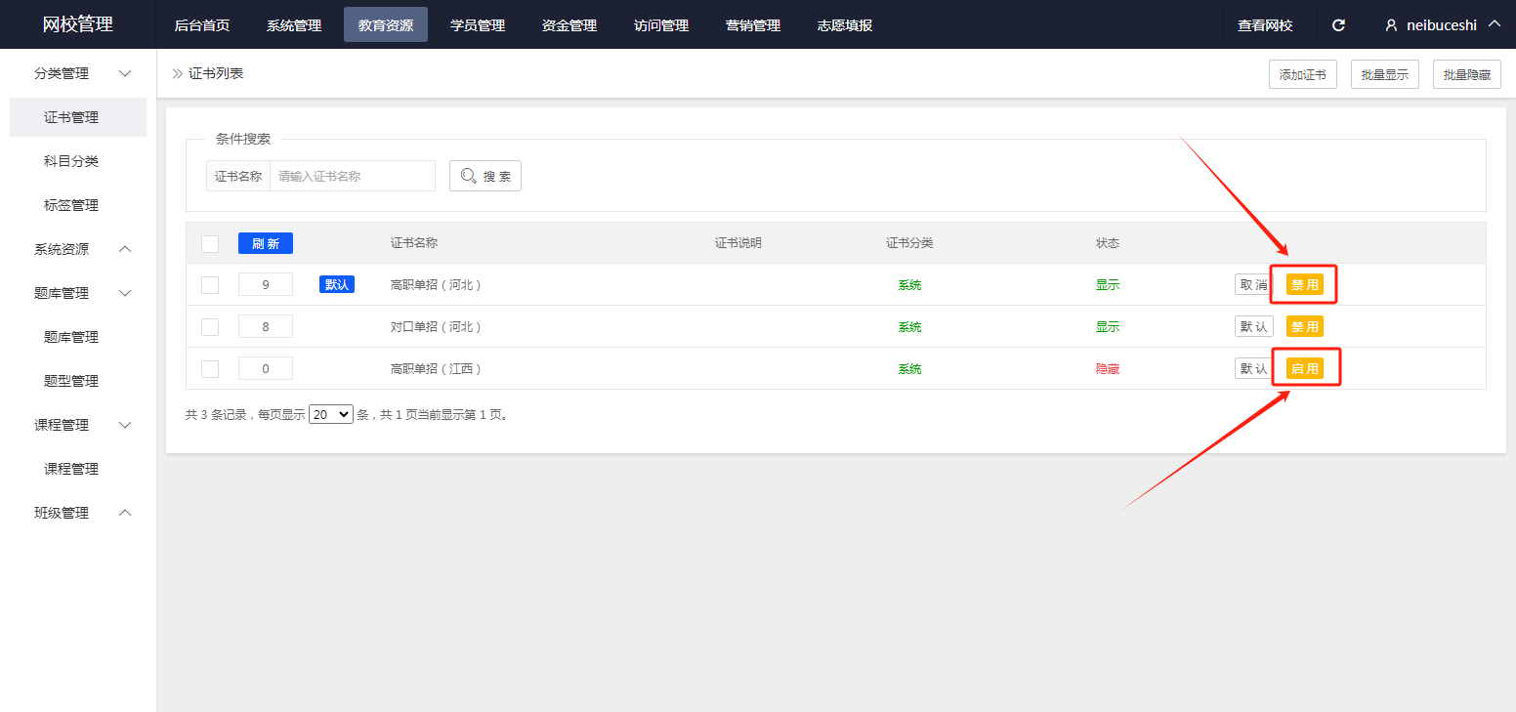
Task: Click the magnifier icon on search button
Action: (x=468, y=176)
